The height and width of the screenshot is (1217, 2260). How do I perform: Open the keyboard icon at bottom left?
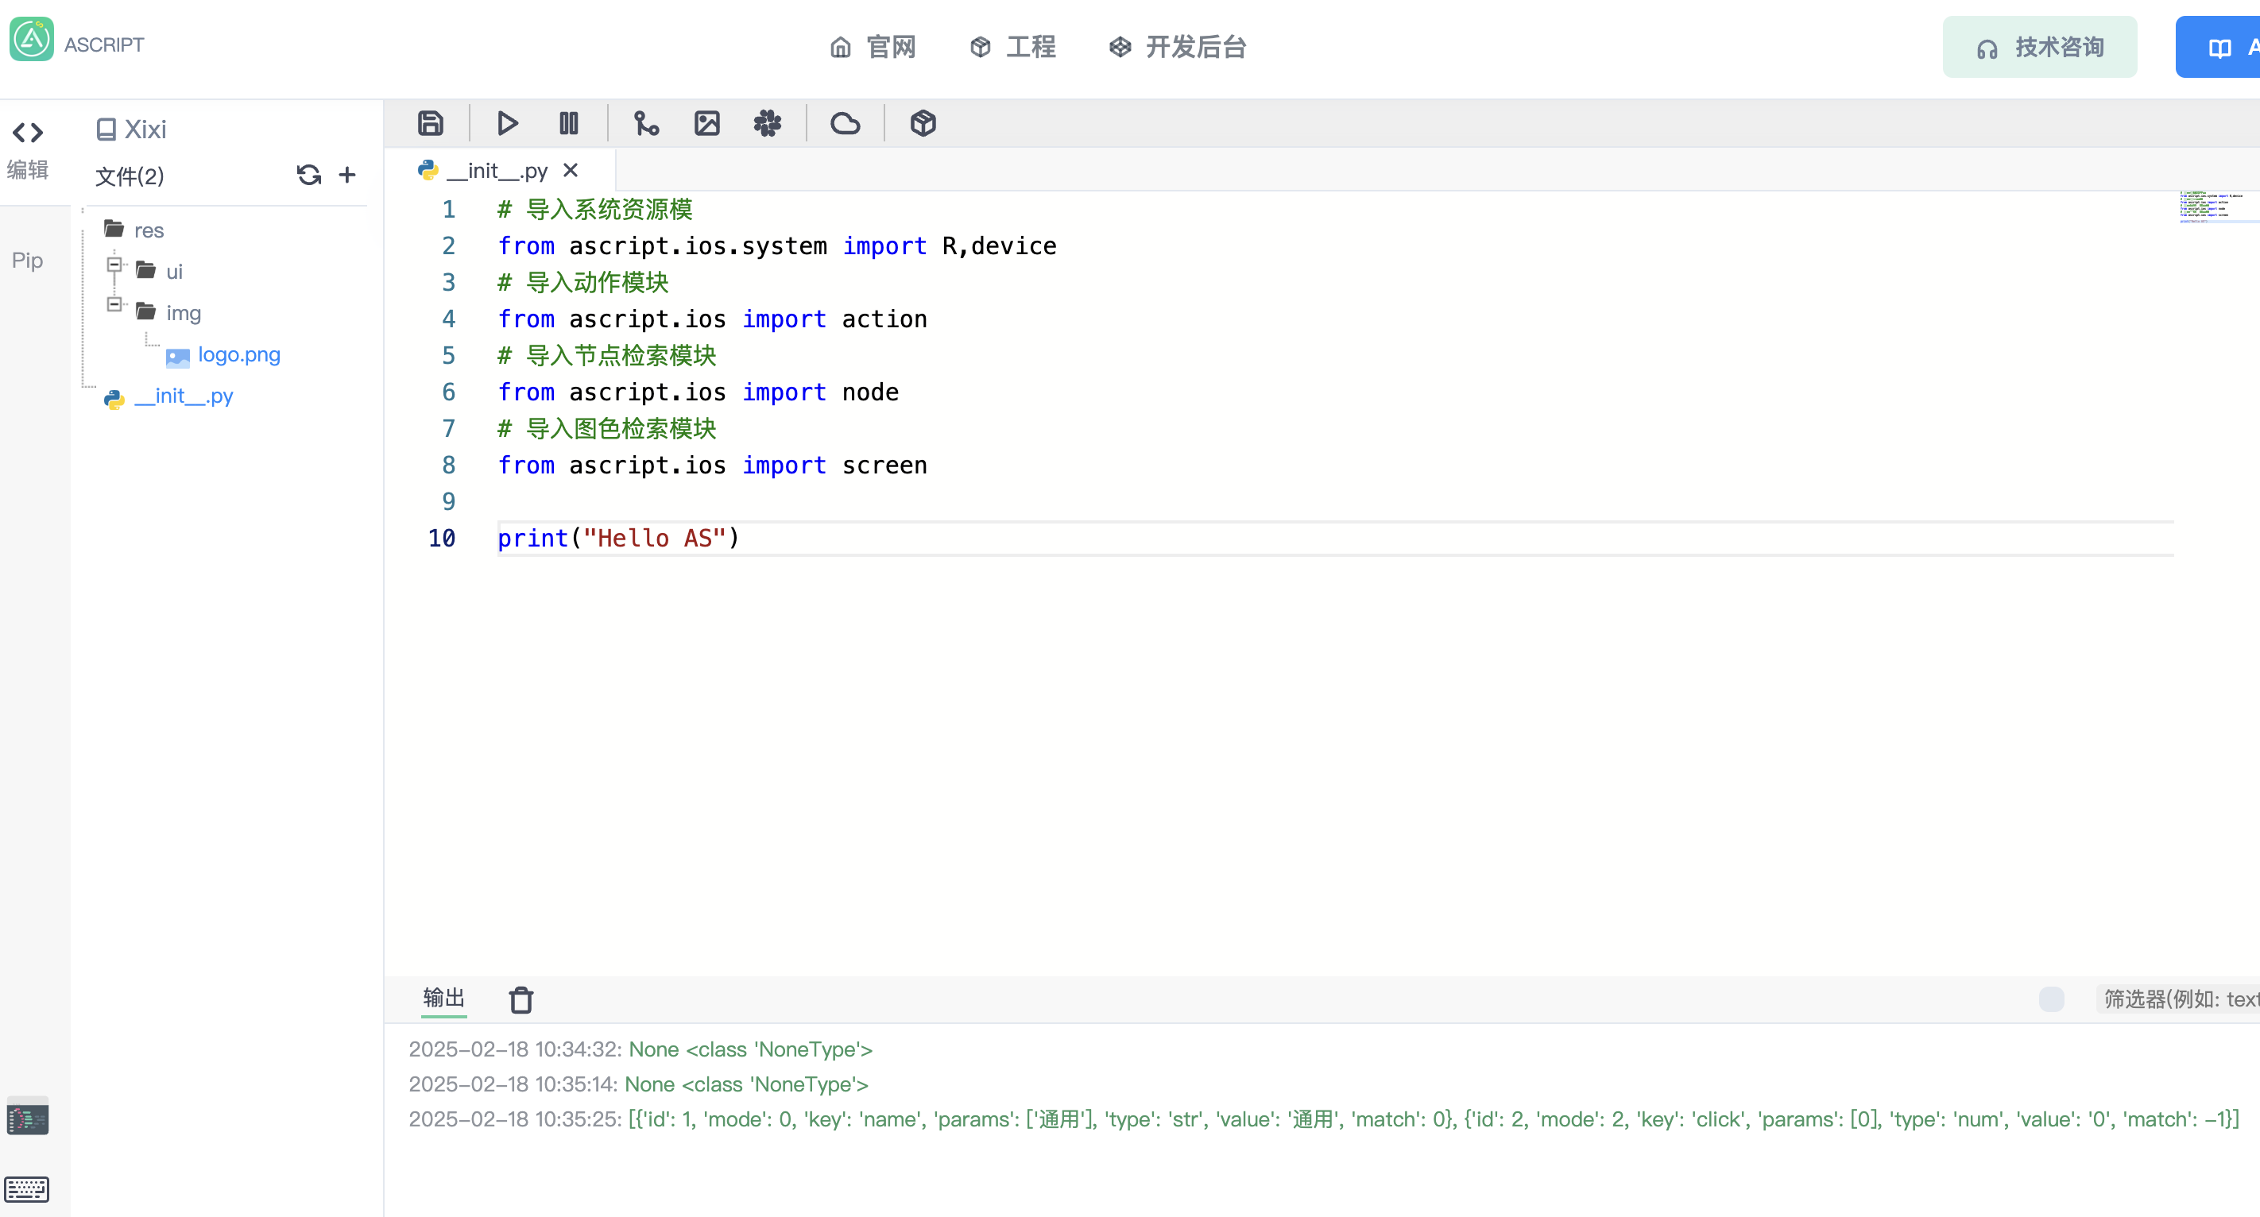click(x=27, y=1189)
